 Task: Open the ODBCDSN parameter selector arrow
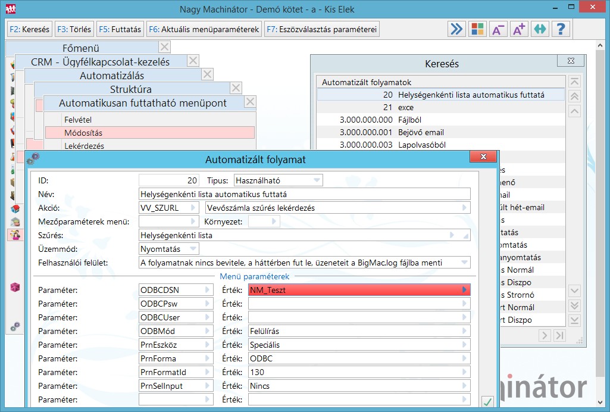click(207, 290)
